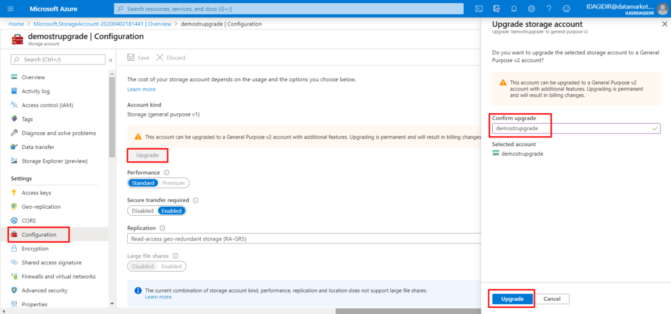
Task: Set Large file shares to Enabled
Action: click(171, 266)
